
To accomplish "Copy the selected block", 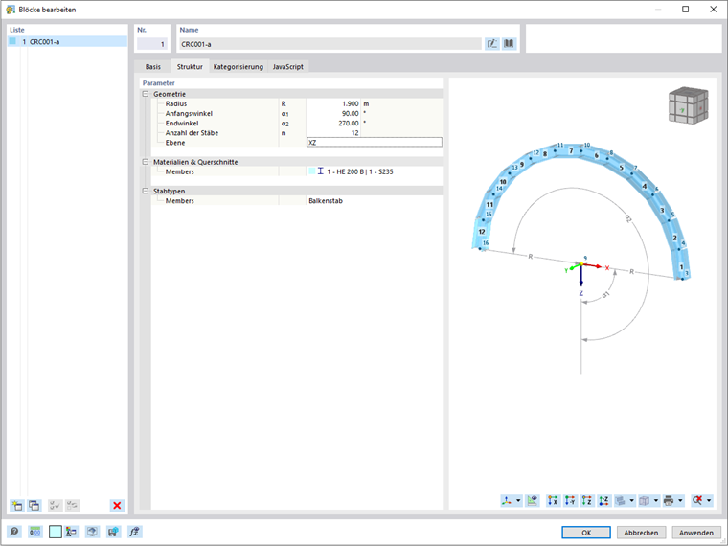I will [34, 505].
